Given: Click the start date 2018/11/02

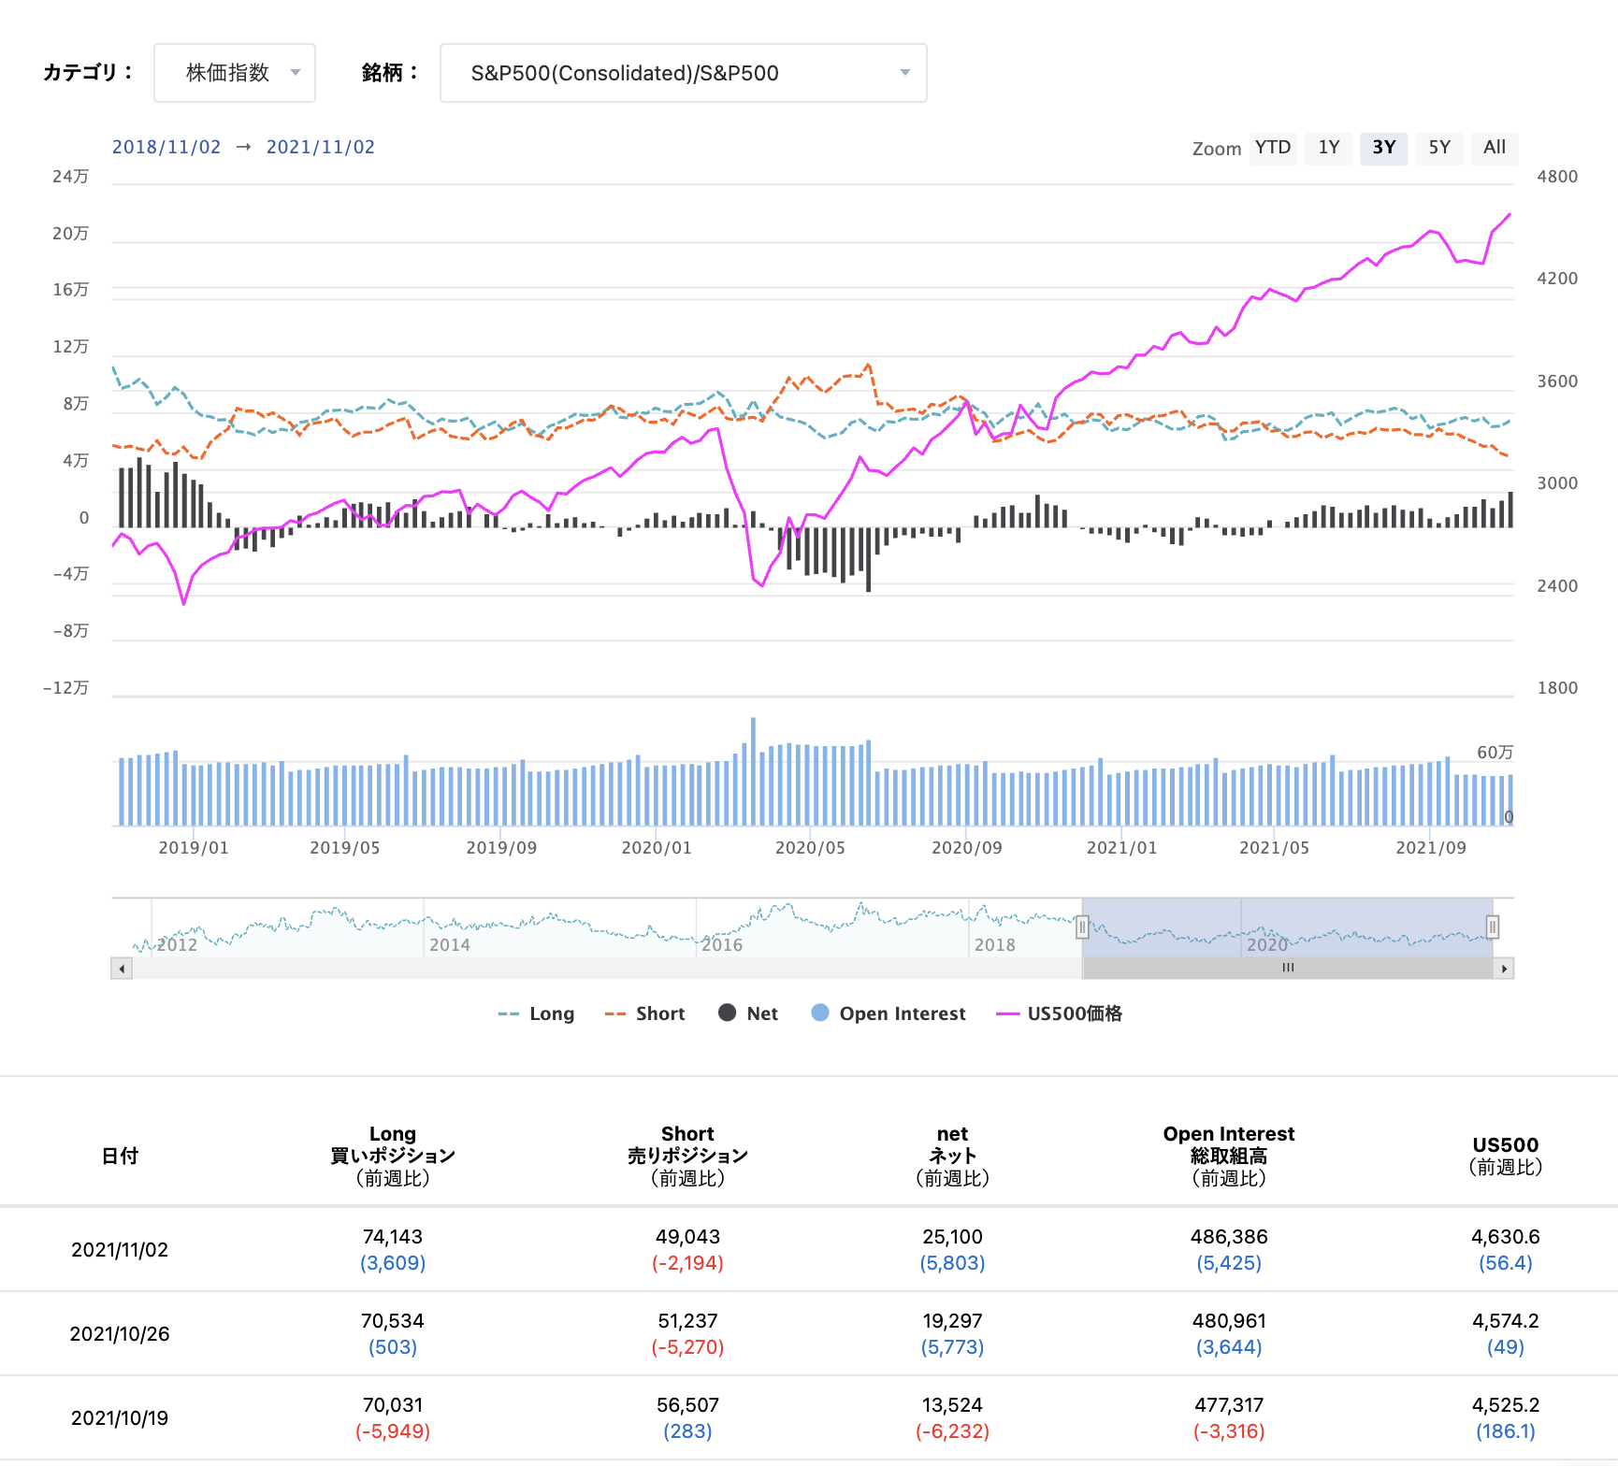Looking at the screenshot, I should pos(166,147).
